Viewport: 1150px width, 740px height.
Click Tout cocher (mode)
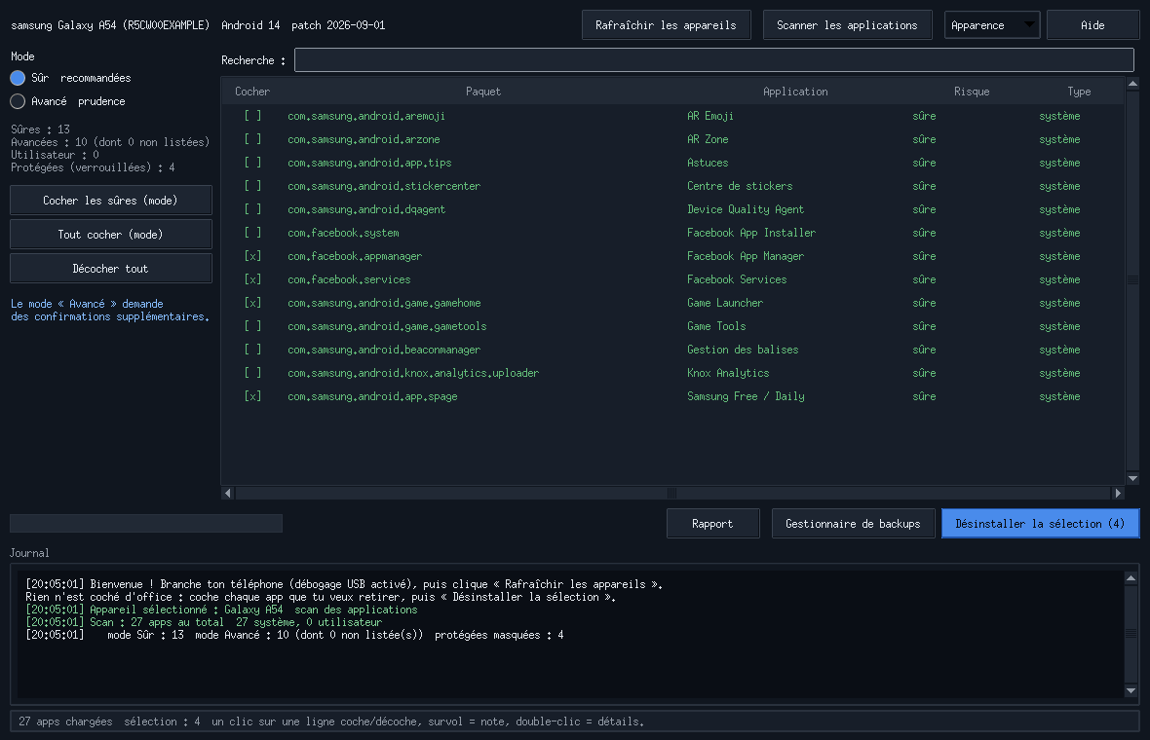111,235
